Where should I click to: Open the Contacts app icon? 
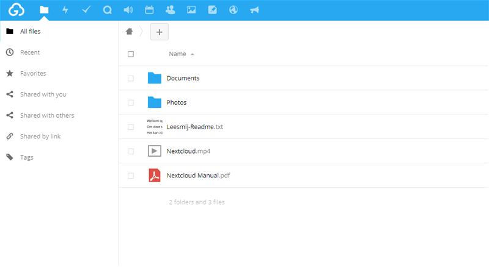coord(170,10)
